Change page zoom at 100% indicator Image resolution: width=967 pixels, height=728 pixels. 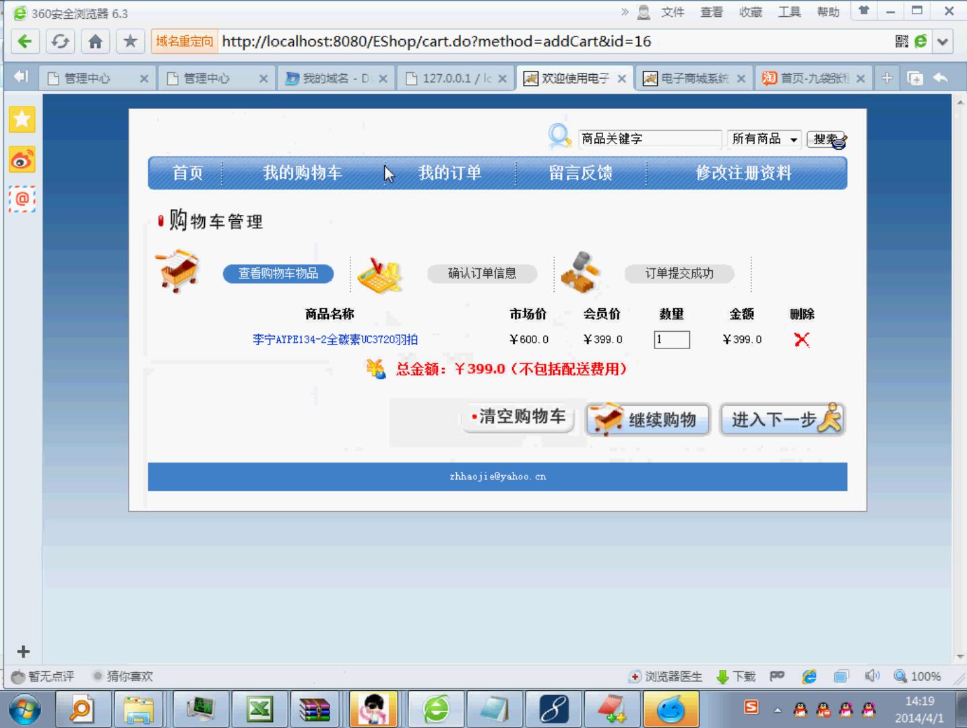(x=917, y=676)
